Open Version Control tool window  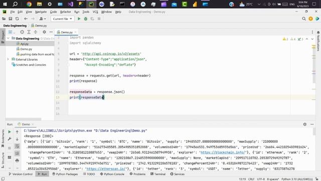(21, 174)
